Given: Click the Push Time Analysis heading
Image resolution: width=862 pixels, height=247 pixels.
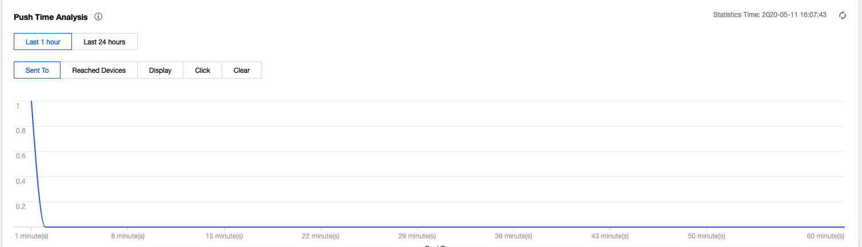Looking at the screenshot, I should pos(51,17).
